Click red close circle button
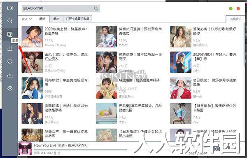The height and width of the screenshot is (158, 247). tap(238, 9)
